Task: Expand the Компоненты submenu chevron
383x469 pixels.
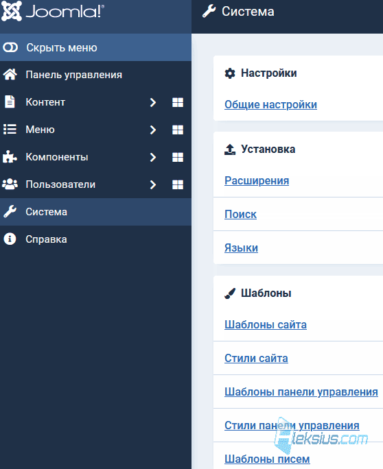Action: [153, 157]
